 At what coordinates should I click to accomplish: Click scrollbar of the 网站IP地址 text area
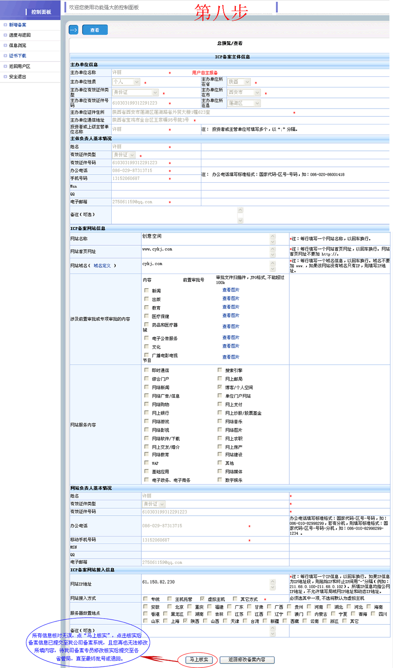[272, 584]
